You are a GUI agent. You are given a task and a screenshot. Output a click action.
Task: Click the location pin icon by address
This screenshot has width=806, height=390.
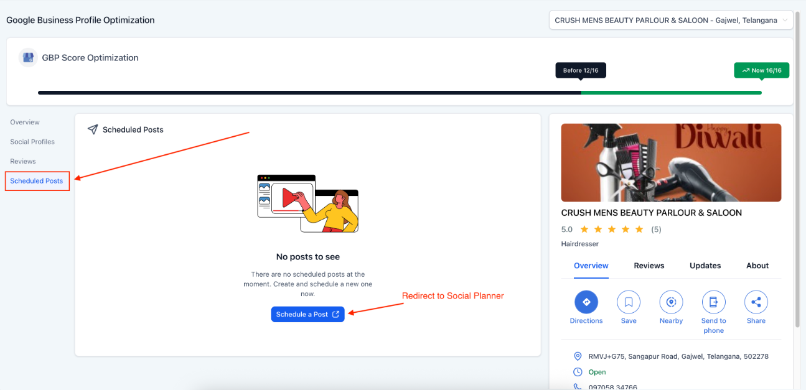tap(578, 356)
